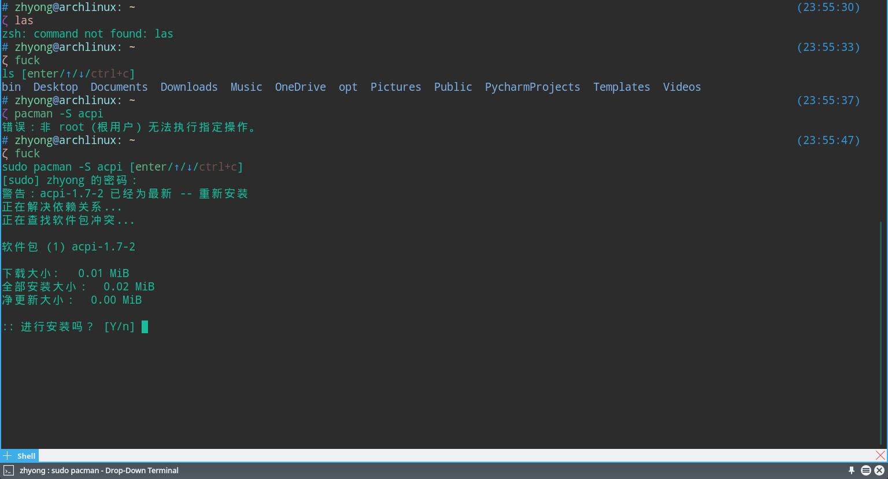Close the current session with the red X
The image size is (888, 479).
[880, 456]
